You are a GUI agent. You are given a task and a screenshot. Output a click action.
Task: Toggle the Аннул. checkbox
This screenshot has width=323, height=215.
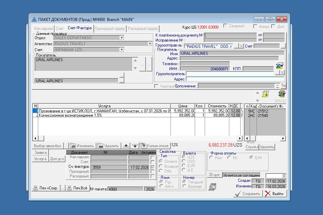(255, 26)
